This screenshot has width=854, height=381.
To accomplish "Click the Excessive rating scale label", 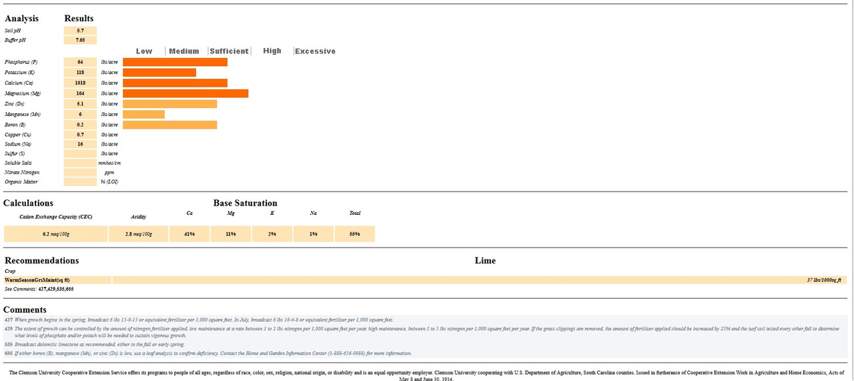I will (315, 51).
